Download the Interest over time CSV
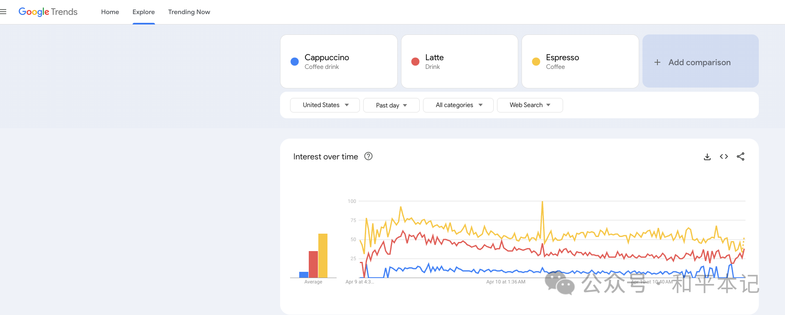The image size is (785, 315). point(707,156)
